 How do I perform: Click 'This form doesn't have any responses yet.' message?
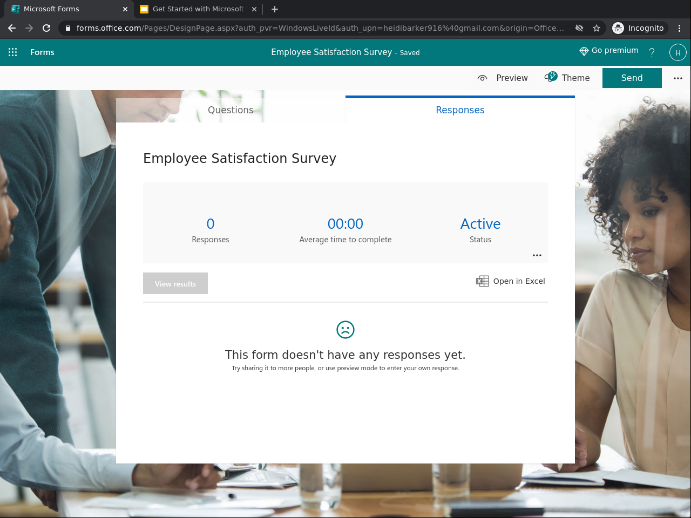(x=345, y=355)
